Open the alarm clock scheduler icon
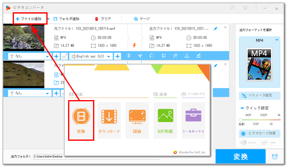This screenshot has width=287, height=167. [275, 157]
